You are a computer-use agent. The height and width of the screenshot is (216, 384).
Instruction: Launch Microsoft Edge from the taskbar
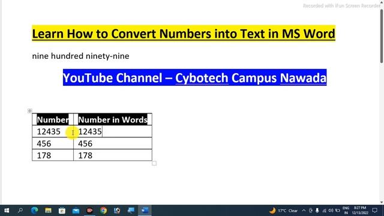34,211
